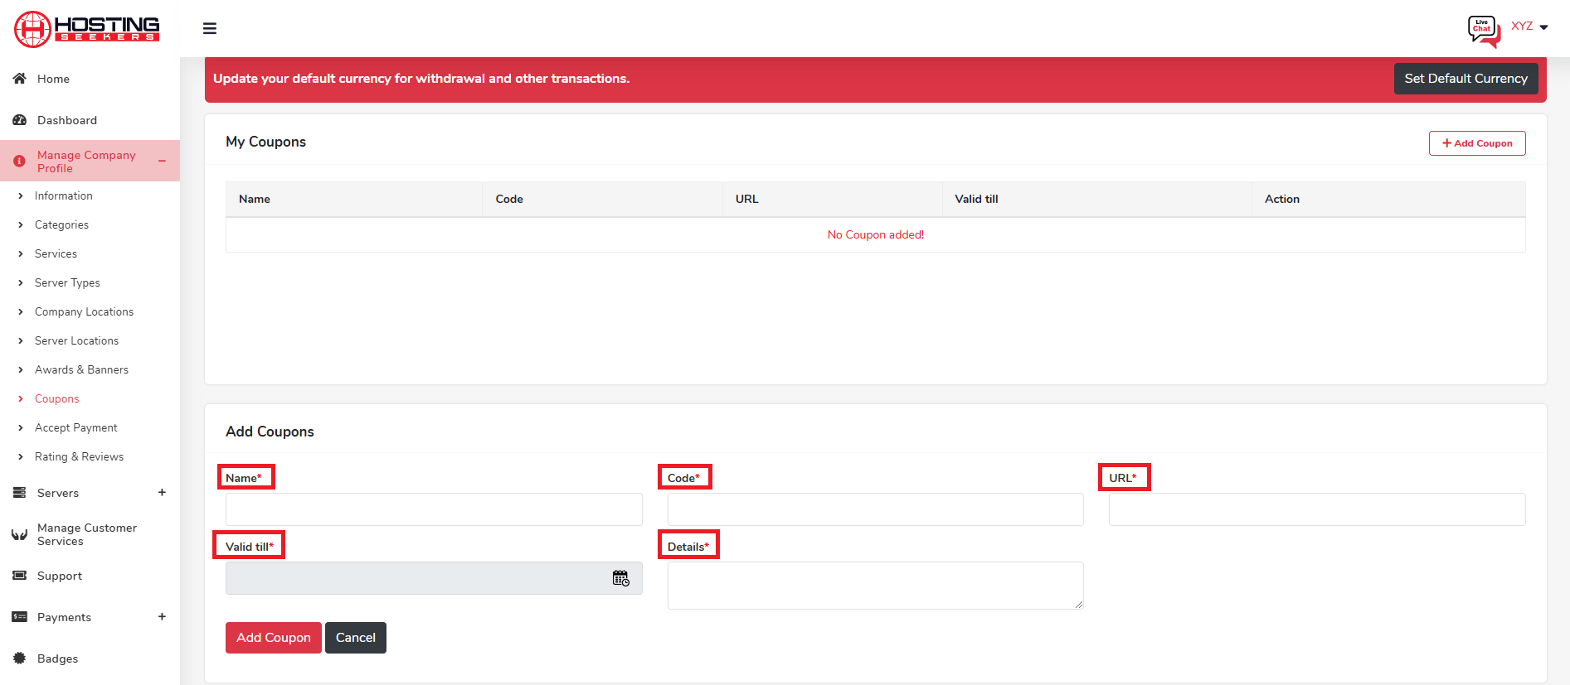Image resolution: width=1570 pixels, height=685 pixels.
Task: Open Server Types submenu item
Action: coord(67,282)
